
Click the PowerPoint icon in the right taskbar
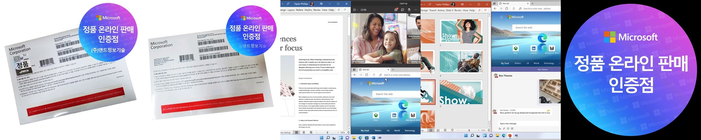coord(510,136)
